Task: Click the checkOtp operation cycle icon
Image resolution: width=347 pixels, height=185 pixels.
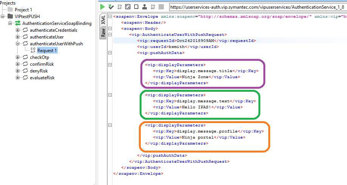Action: pos(25,57)
